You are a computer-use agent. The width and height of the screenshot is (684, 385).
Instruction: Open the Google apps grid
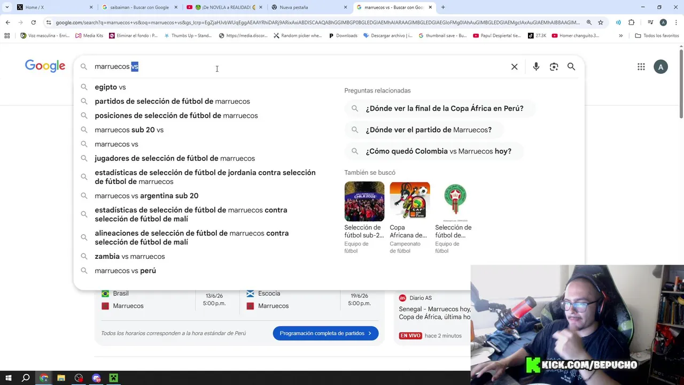(x=641, y=67)
